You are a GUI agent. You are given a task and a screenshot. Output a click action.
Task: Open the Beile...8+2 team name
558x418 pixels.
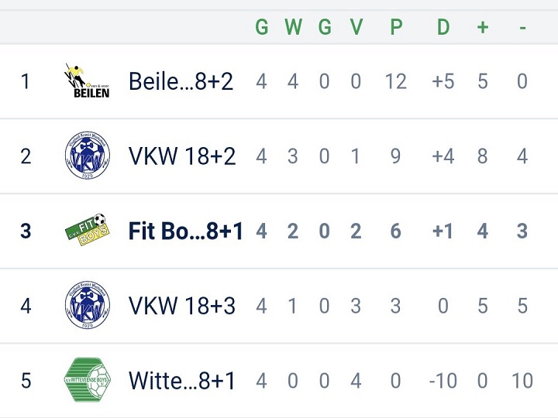(x=181, y=81)
